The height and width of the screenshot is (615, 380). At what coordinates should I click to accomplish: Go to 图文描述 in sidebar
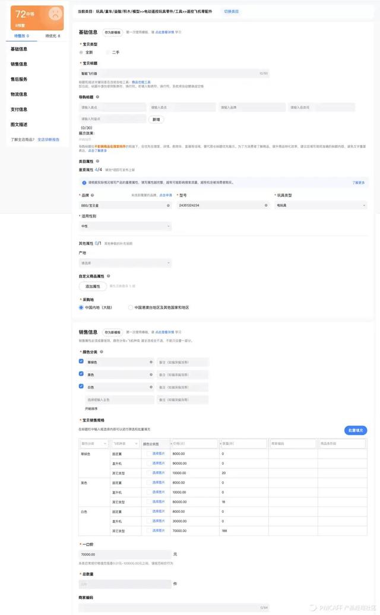19,124
